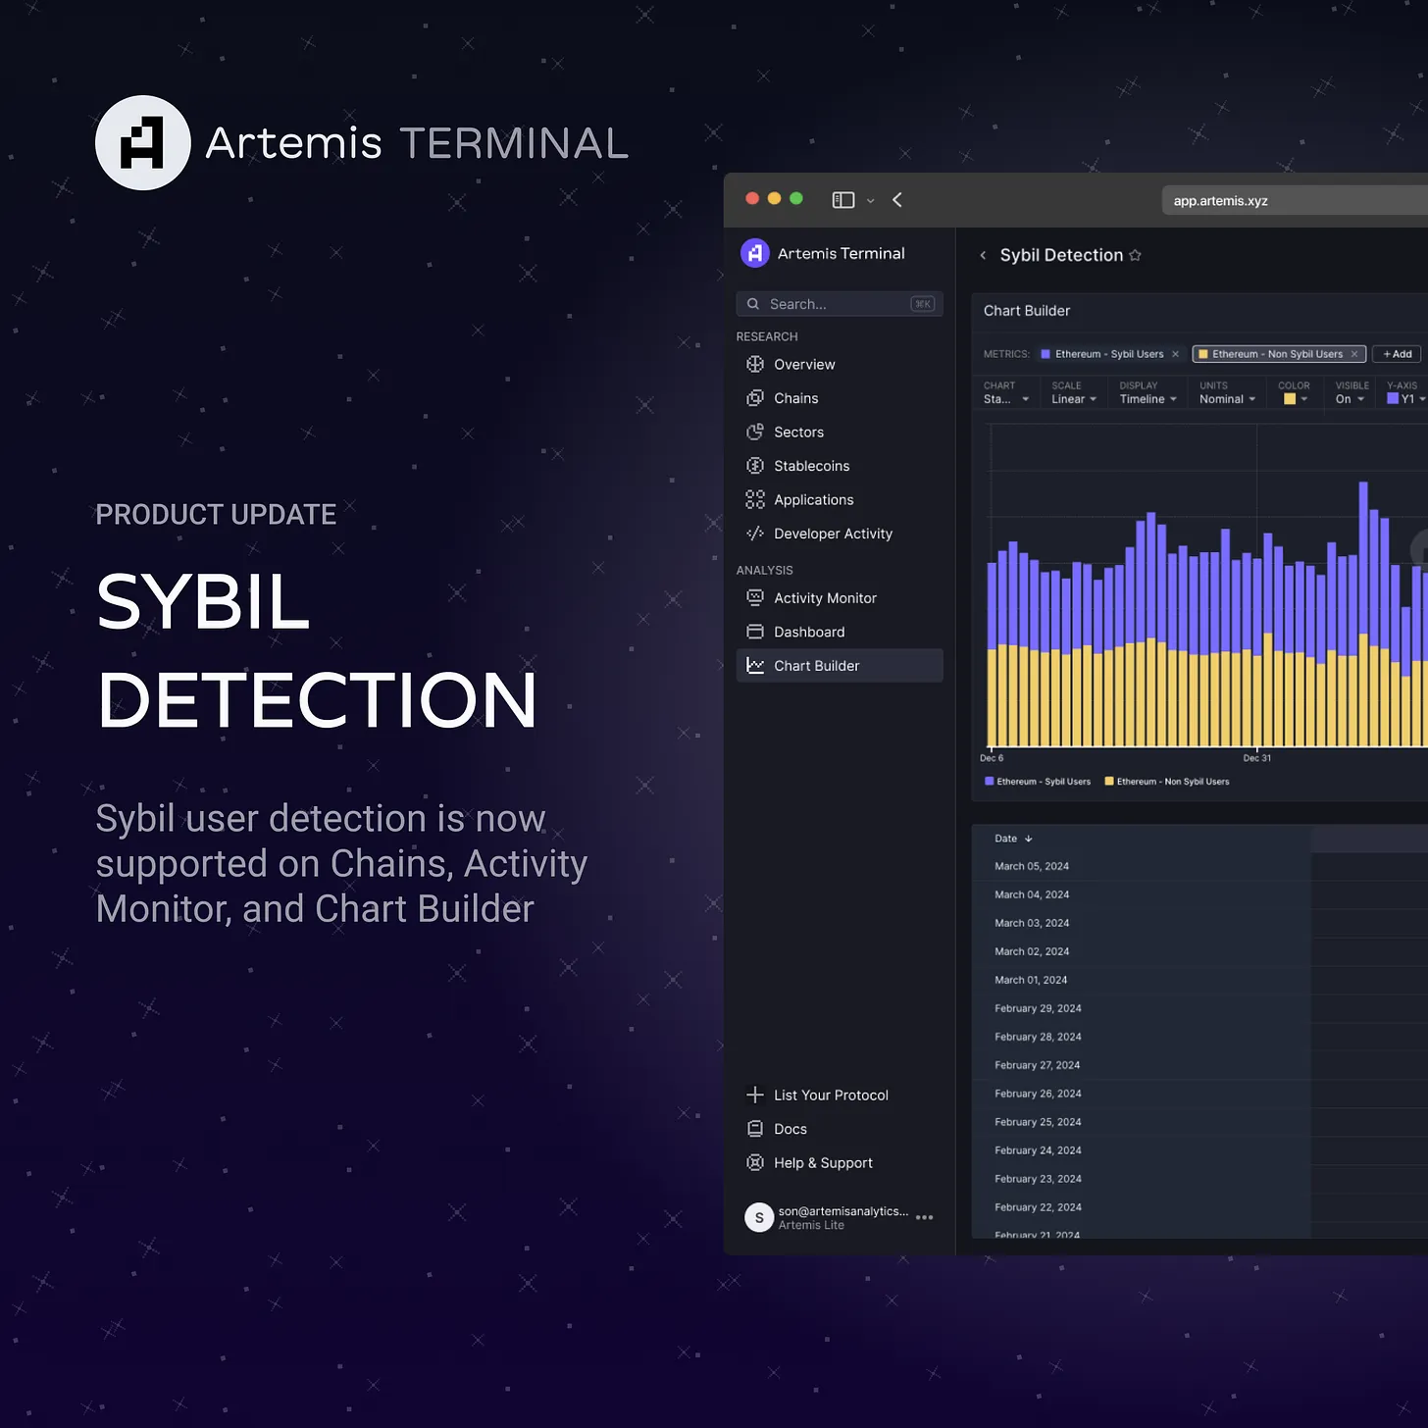Click the Artemis Terminal logo in the sidebar
Image resolution: width=1428 pixels, height=1428 pixels.
754,253
